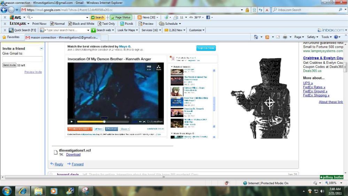Click the Sign Up Now button
This screenshot has height=196, width=348.
pos(206,48)
